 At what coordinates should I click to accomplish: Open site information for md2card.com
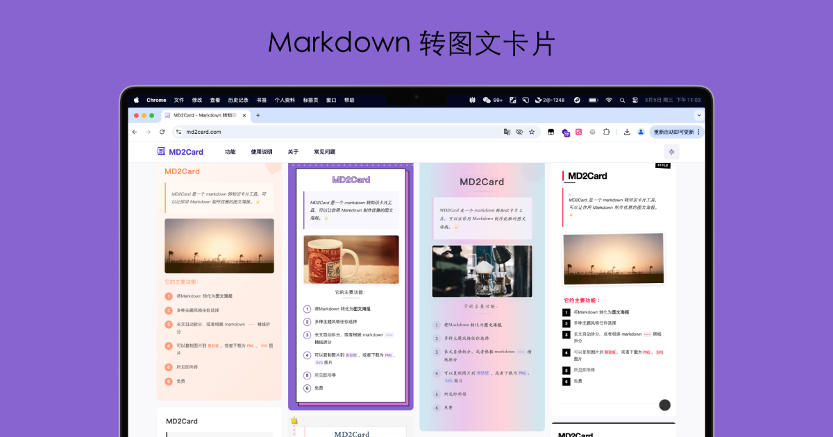pyautogui.click(x=180, y=131)
